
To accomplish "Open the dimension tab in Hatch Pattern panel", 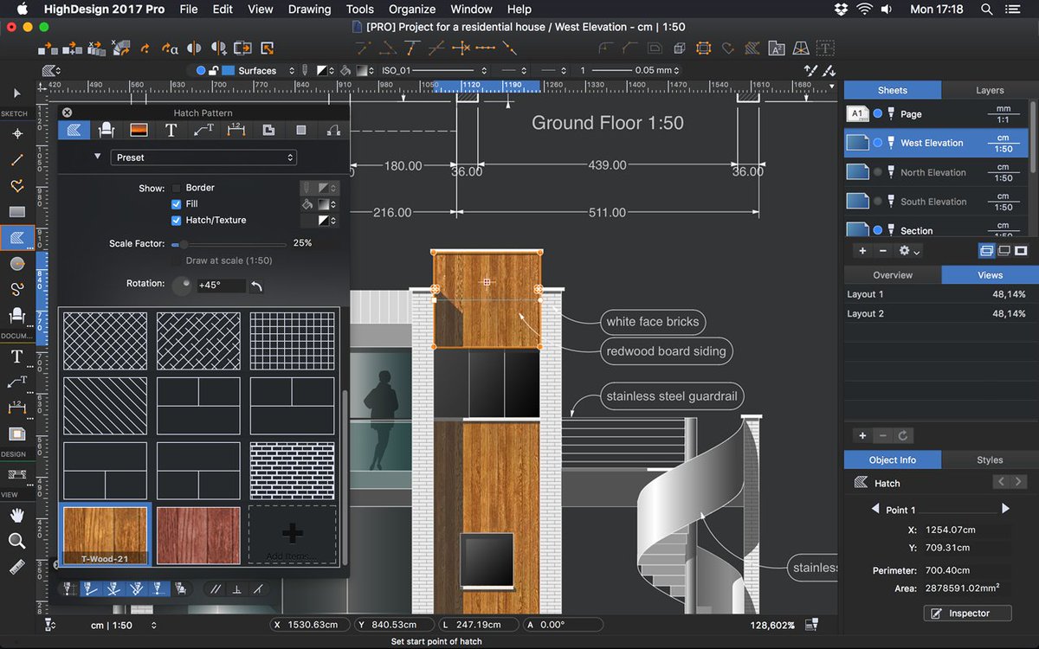I will click(236, 130).
